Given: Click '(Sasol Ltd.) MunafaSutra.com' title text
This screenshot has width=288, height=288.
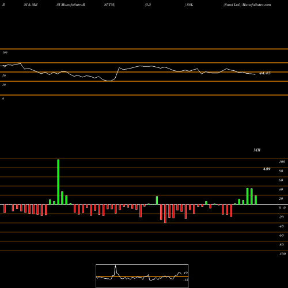Looking at the screenshot, I should click(x=247, y=5).
